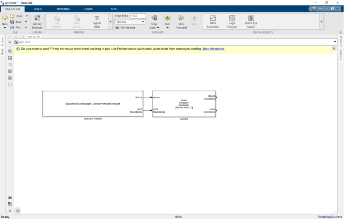Image resolution: width=344 pixels, height=219 pixels.
Task: Collapse the palette with double chevron
Action: [x=10, y=211]
